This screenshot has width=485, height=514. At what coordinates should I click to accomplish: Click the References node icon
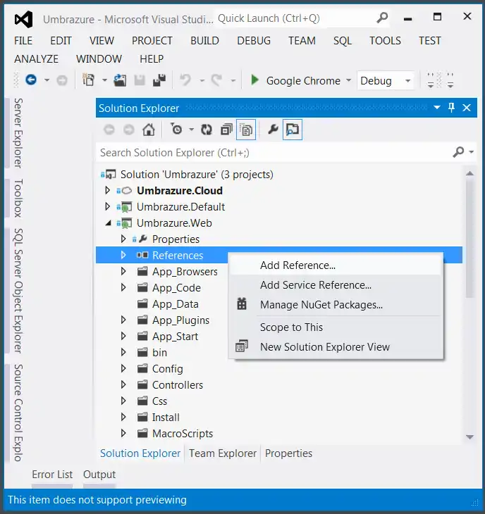point(142,255)
